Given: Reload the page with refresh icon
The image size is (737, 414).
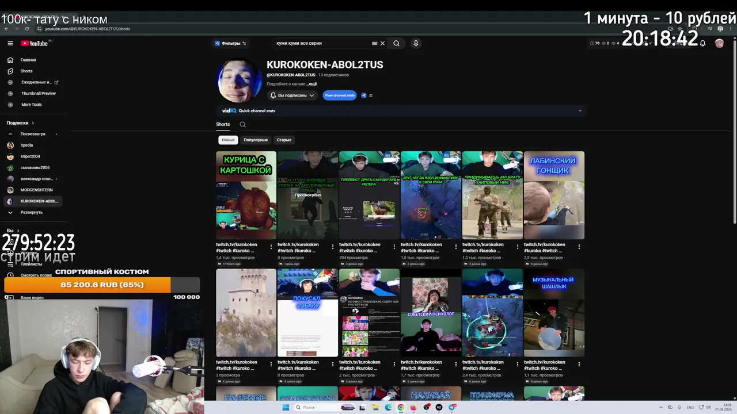Looking at the screenshot, I should tap(27, 29).
